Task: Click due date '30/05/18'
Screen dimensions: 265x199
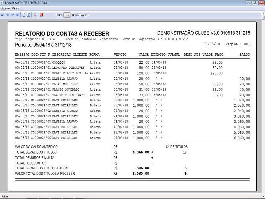Action: (121, 105)
